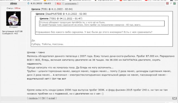Click the anchor permalink icon beside the date

[28, 3]
